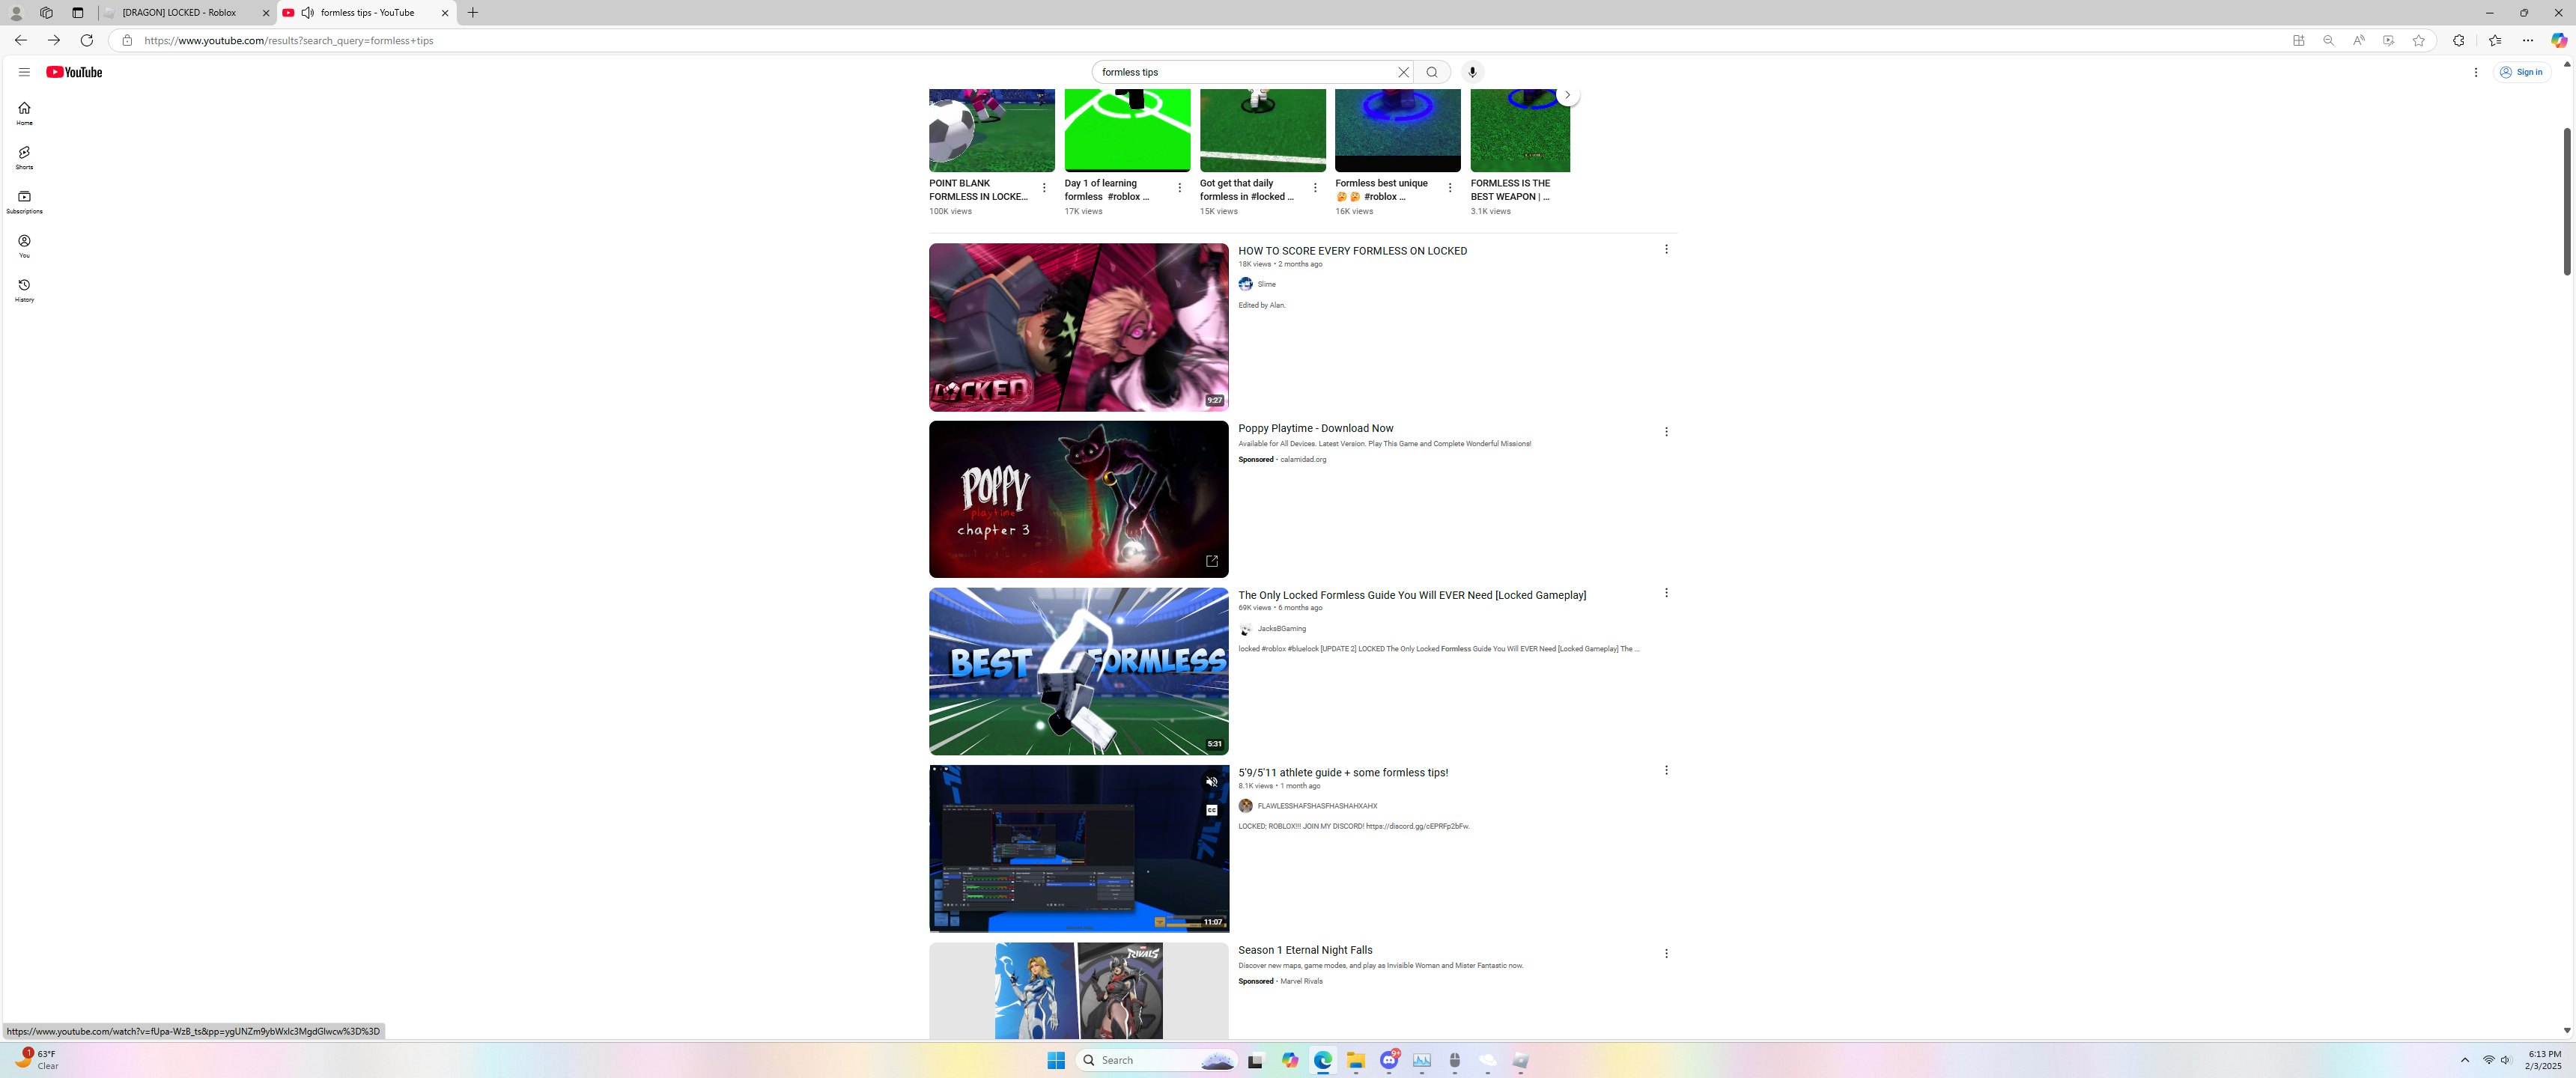The width and height of the screenshot is (2576, 1078).
Task: Start Read aloud in Edge
Action: (x=2358, y=41)
